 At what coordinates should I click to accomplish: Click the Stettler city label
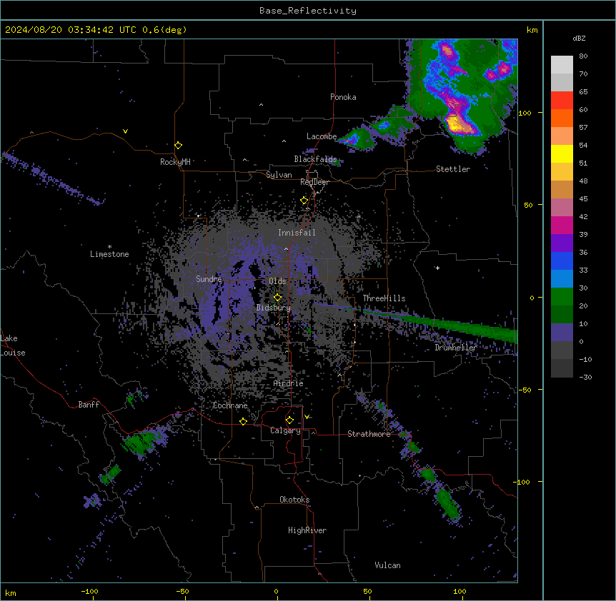point(453,169)
